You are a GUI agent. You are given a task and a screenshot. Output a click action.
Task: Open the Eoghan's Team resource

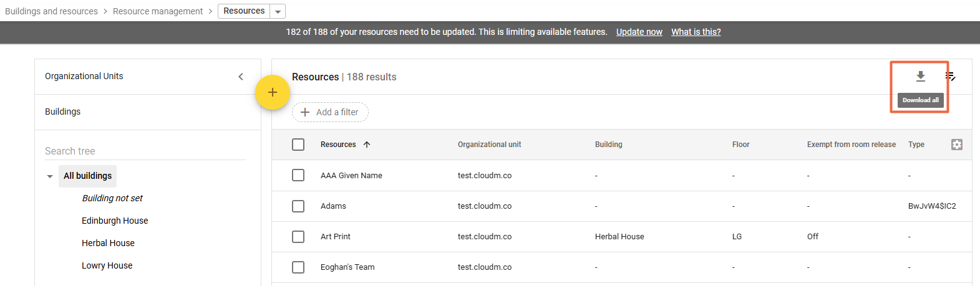pyautogui.click(x=347, y=267)
